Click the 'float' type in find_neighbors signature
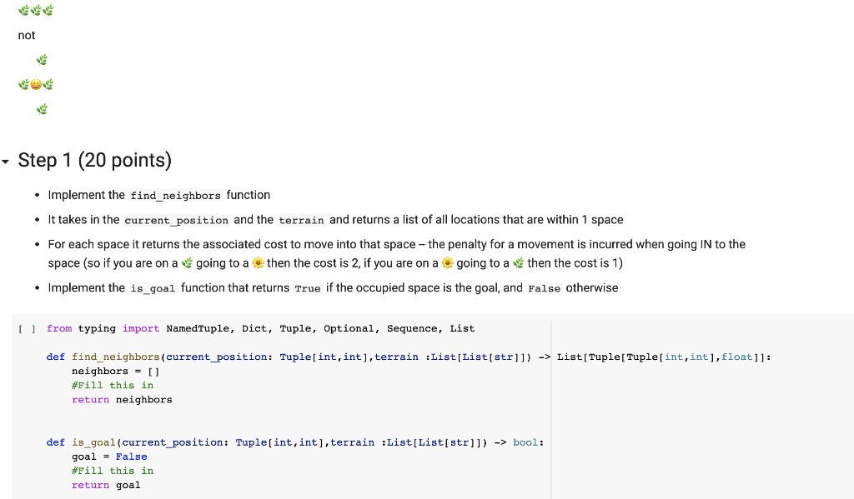854x499 pixels. tap(737, 357)
